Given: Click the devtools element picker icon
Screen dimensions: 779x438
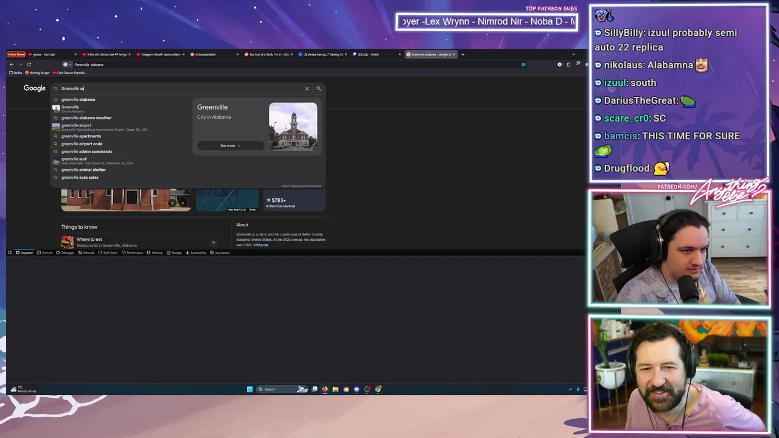Looking at the screenshot, I should point(10,252).
